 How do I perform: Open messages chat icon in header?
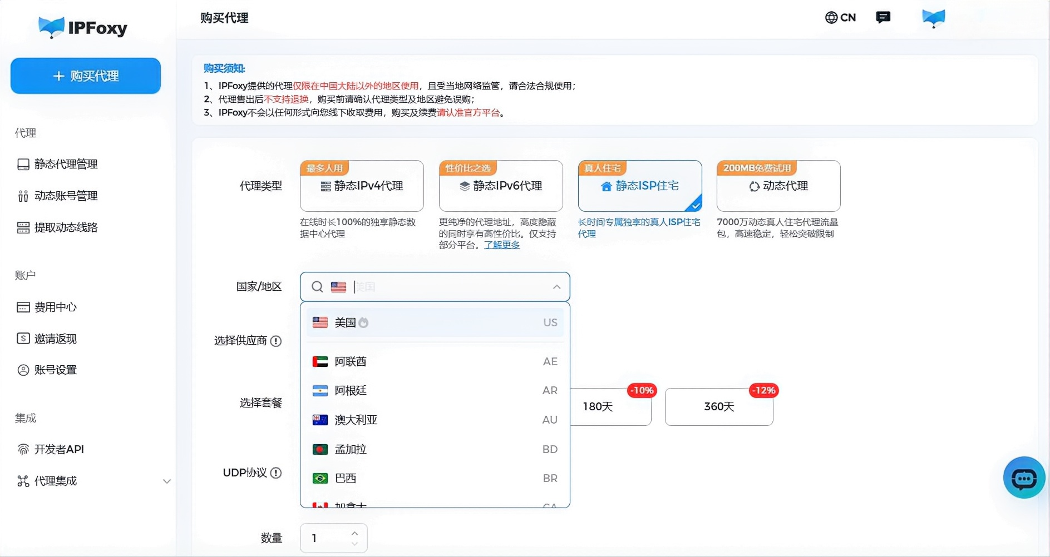point(883,18)
